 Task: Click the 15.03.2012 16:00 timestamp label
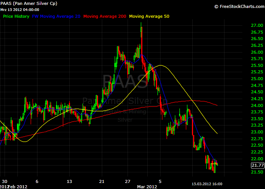[207, 184]
